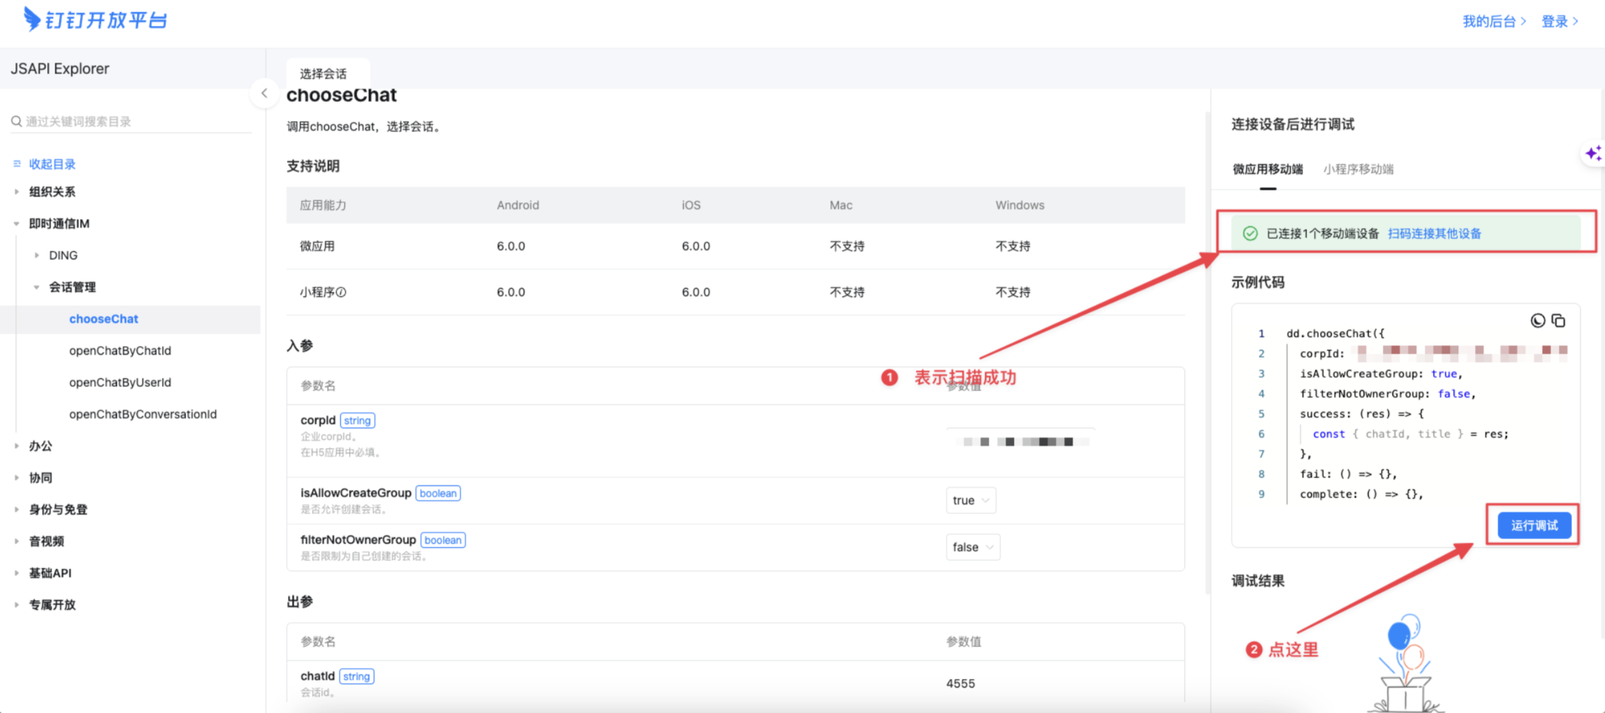This screenshot has height=713, width=1605.
Task: Click the JSAPI Explorer heading
Action: (x=60, y=69)
